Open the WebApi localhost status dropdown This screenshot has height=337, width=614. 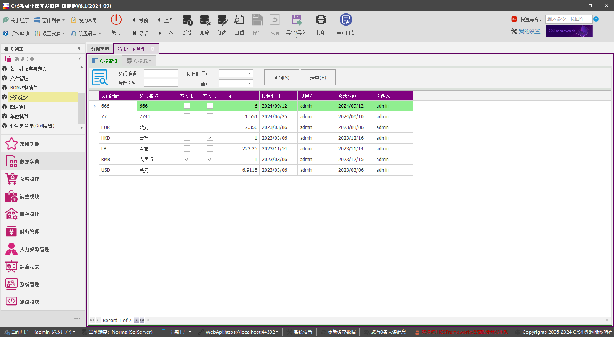[238, 332]
